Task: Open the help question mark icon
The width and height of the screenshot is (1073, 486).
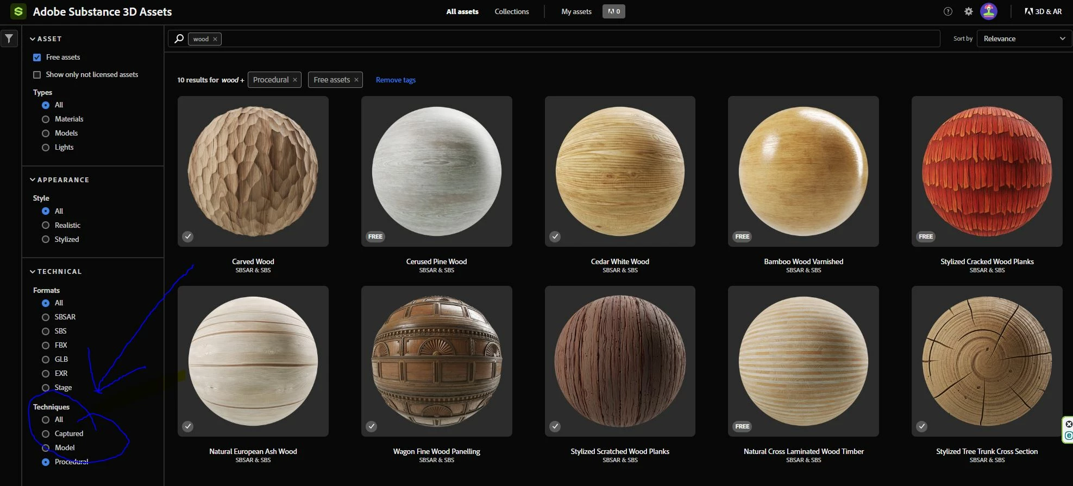Action: pos(948,11)
